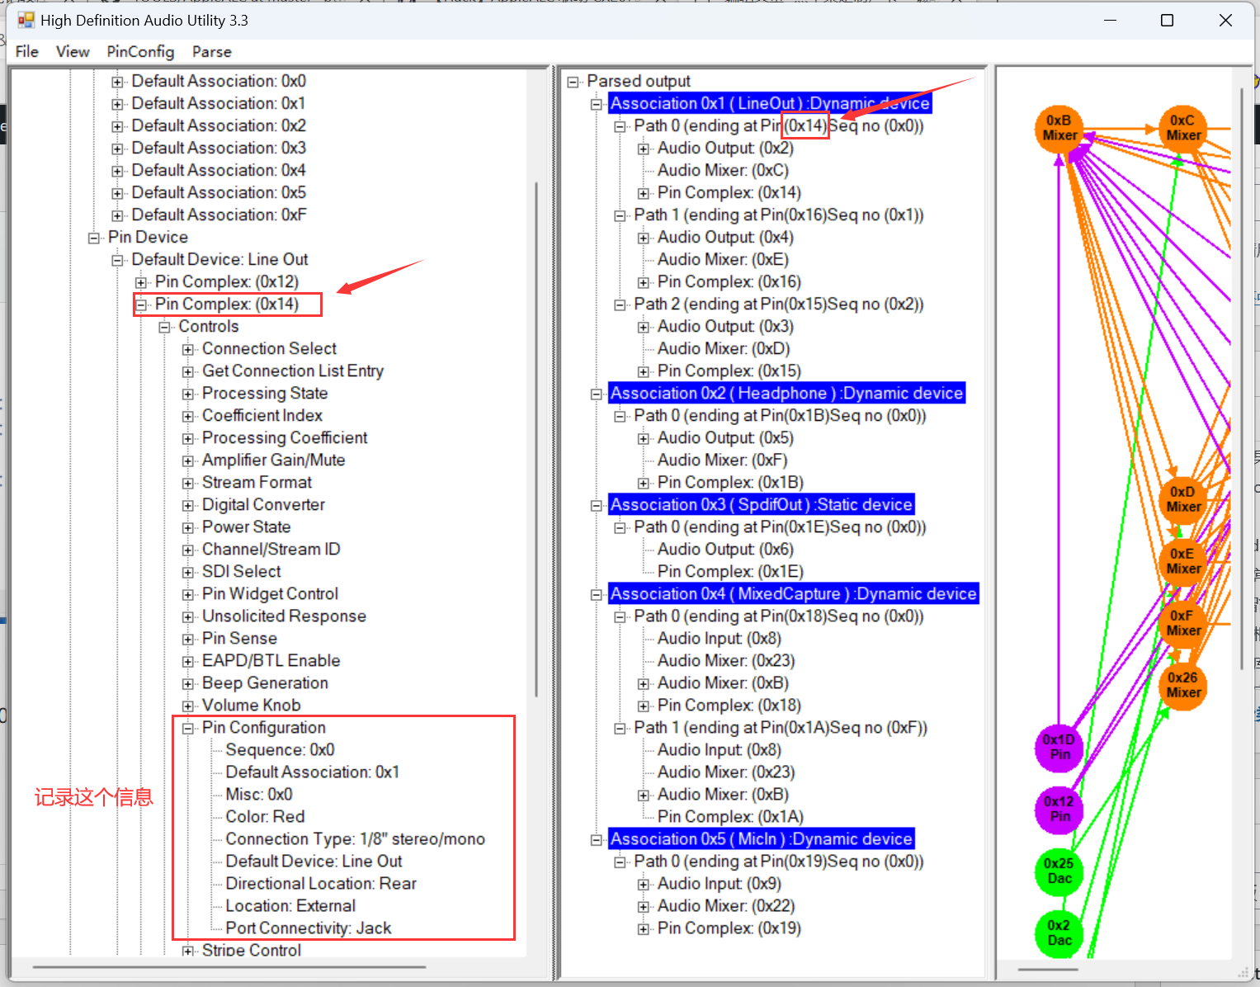Open the PinConfig menu
The width and height of the screenshot is (1260, 987).
coord(140,51)
